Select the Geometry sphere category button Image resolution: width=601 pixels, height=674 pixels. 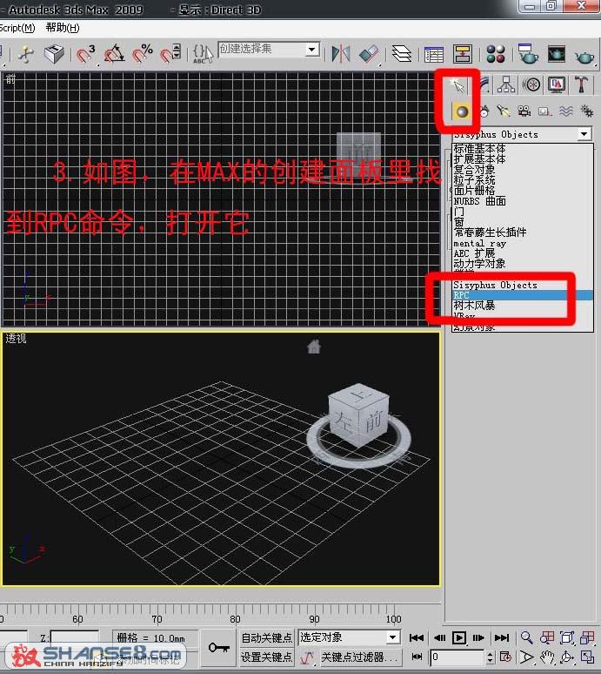click(x=462, y=111)
